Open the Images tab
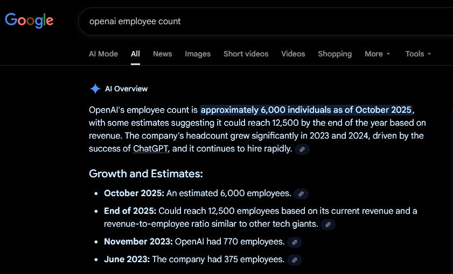This screenshot has height=274, width=453. click(x=198, y=54)
